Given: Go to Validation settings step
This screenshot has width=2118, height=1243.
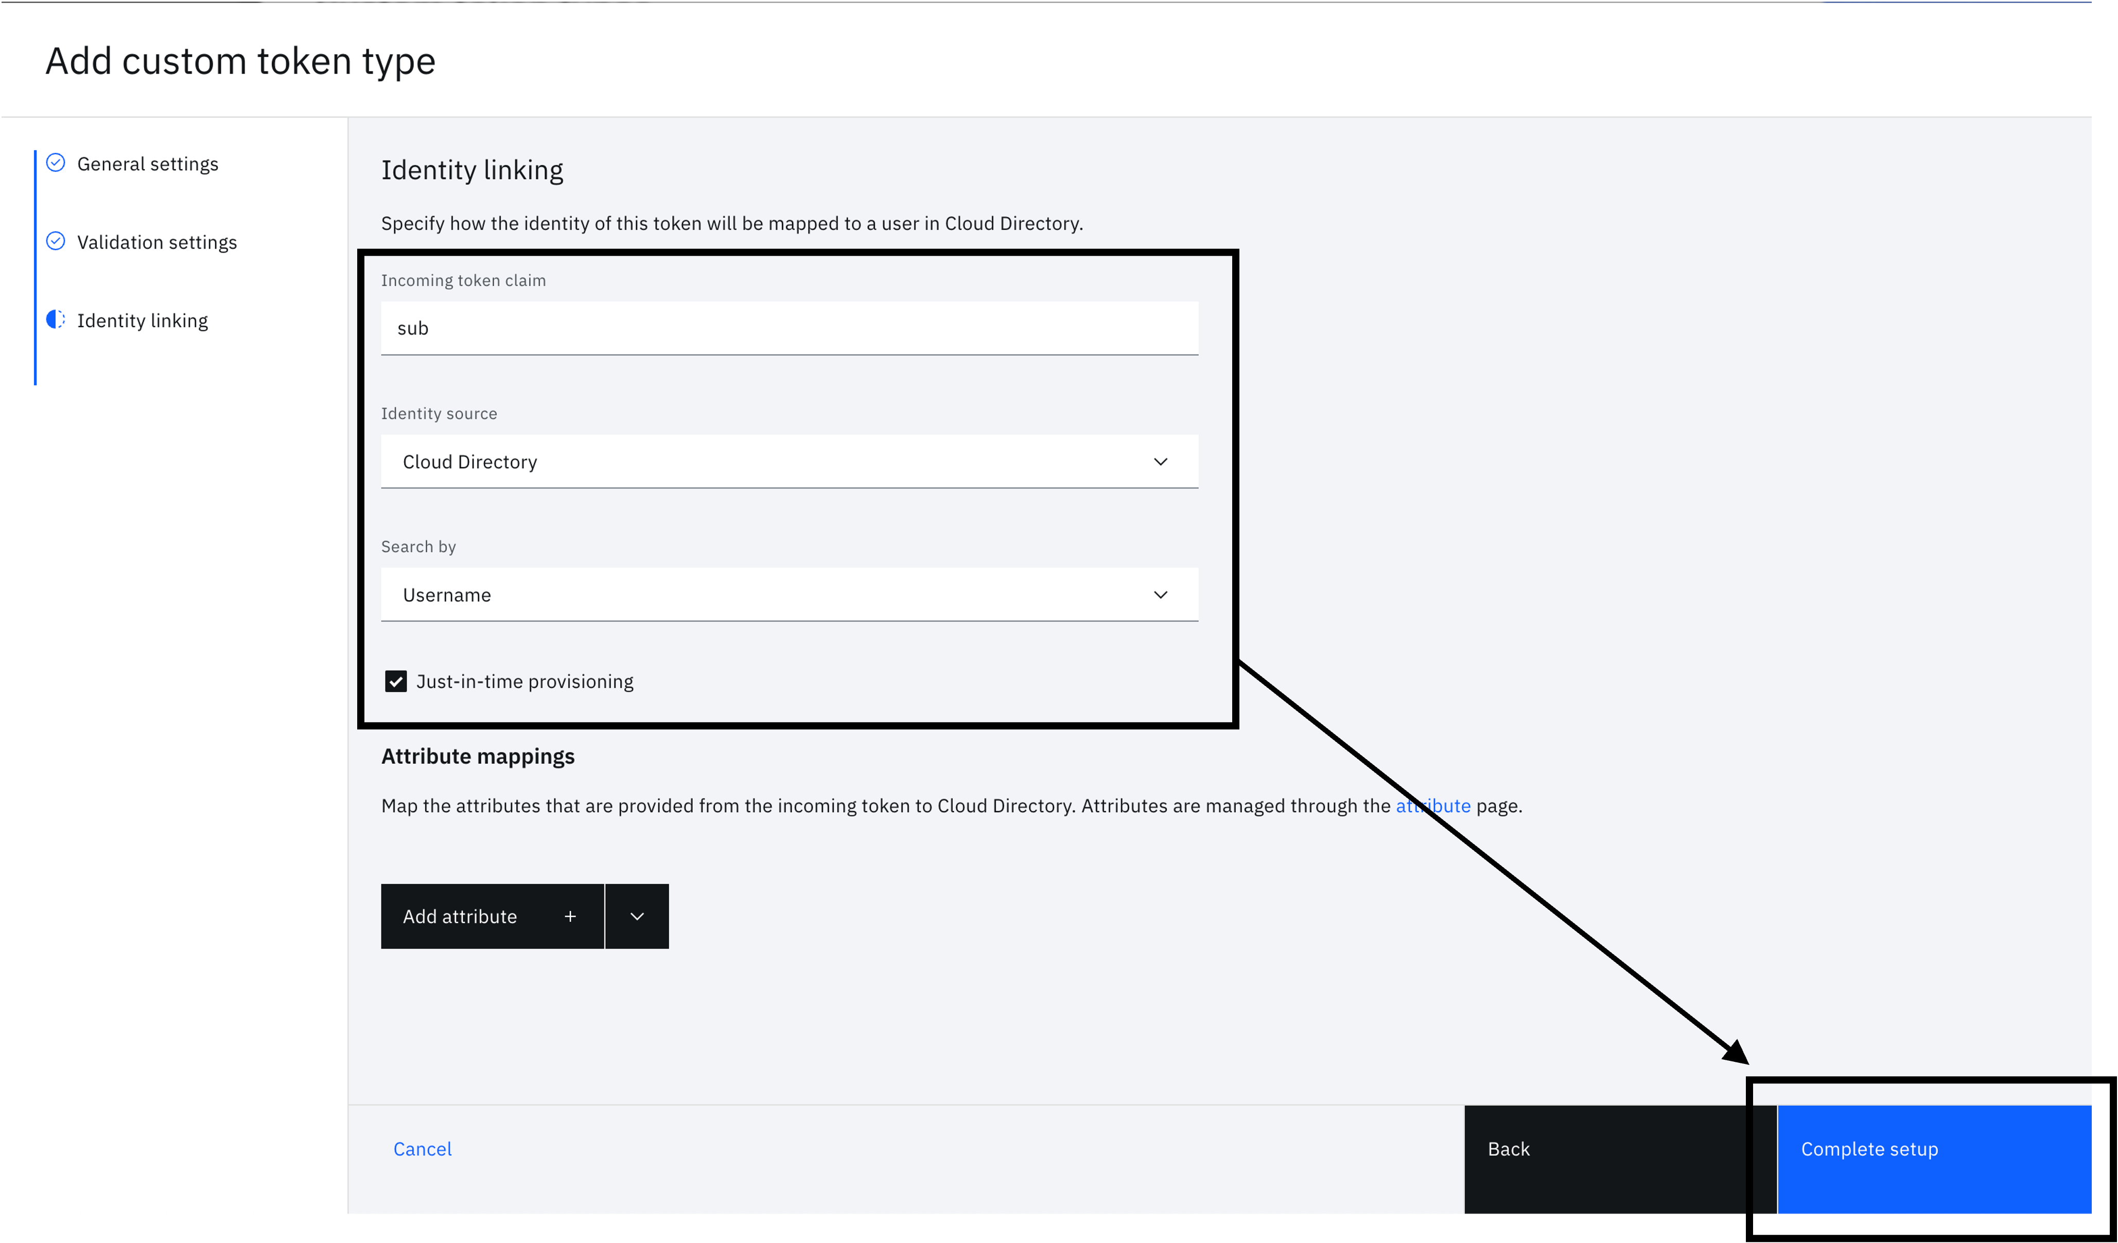Looking at the screenshot, I should coord(157,242).
